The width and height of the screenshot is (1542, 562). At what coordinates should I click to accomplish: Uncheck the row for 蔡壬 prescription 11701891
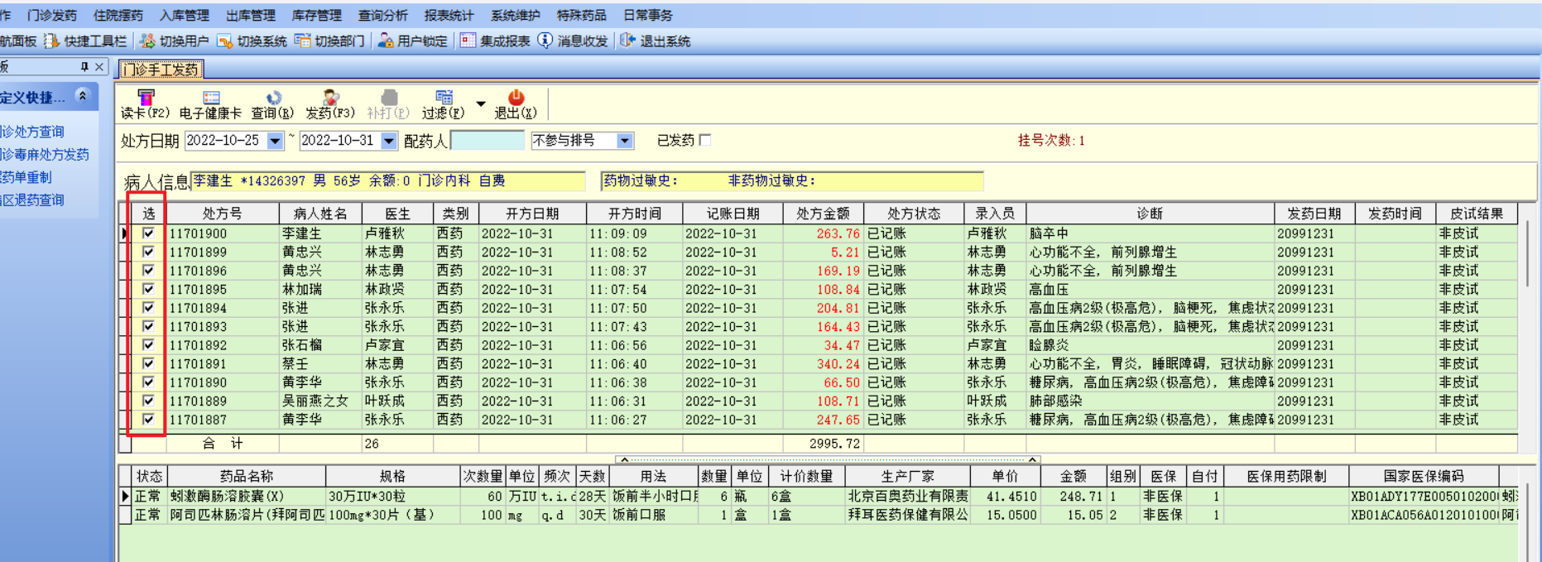(148, 363)
